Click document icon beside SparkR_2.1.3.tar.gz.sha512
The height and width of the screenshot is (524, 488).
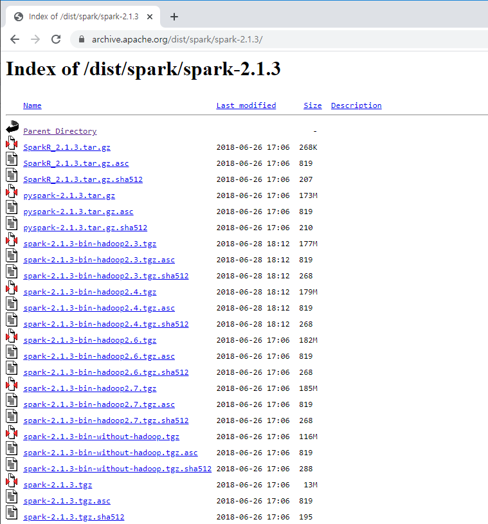(x=12, y=175)
